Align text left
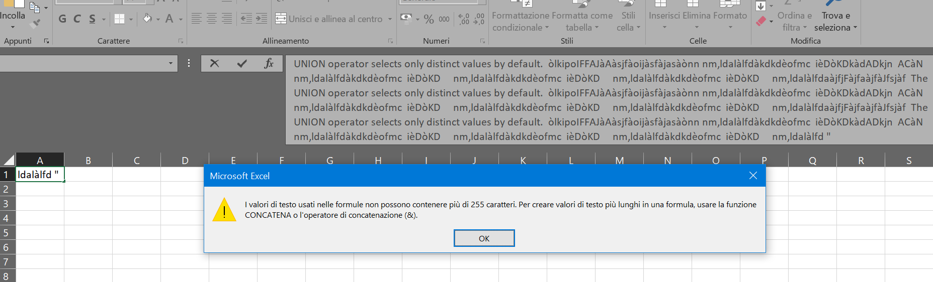 pyautogui.click(x=197, y=19)
